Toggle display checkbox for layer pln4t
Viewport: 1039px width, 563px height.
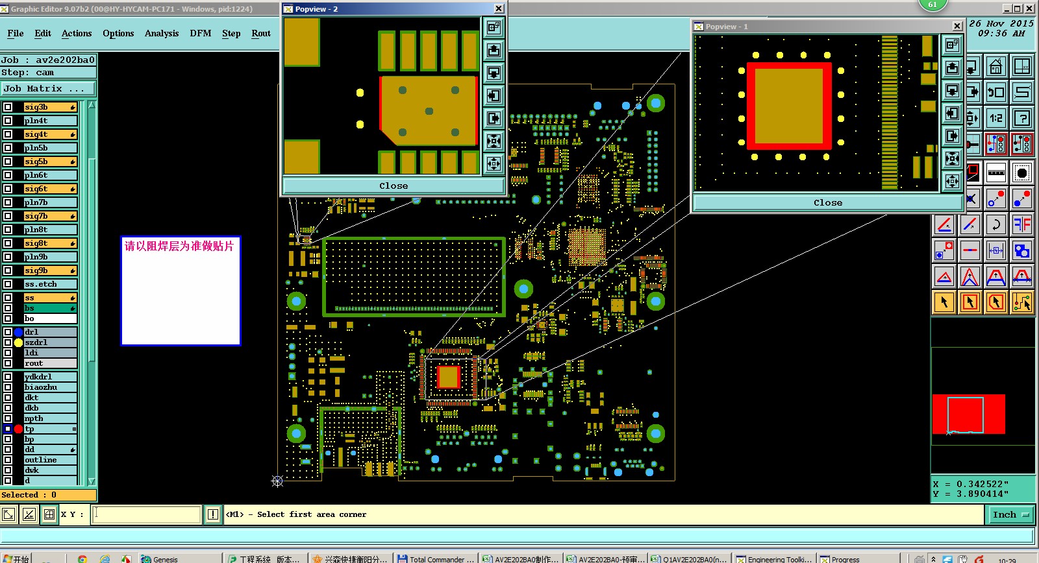[x=8, y=121]
